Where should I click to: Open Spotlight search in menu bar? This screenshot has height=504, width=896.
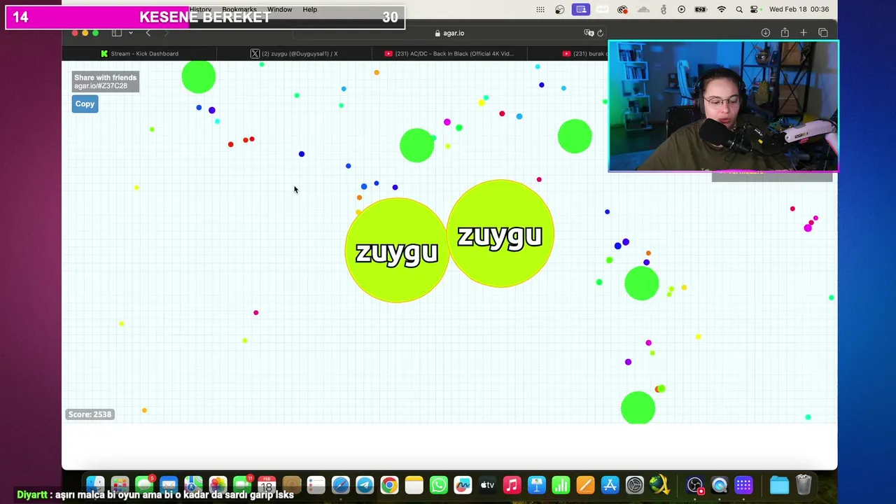(739, 10)
